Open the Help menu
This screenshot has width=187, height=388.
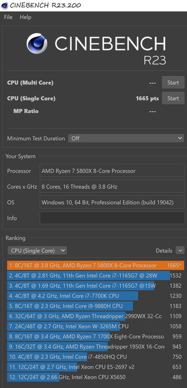pyautogui.click(x=26, y=17)
